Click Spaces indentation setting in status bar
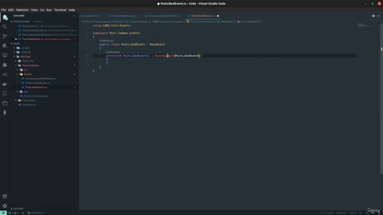Image resolution: width=383 pixels, height=215 pixels. click(x=341, y=213)
